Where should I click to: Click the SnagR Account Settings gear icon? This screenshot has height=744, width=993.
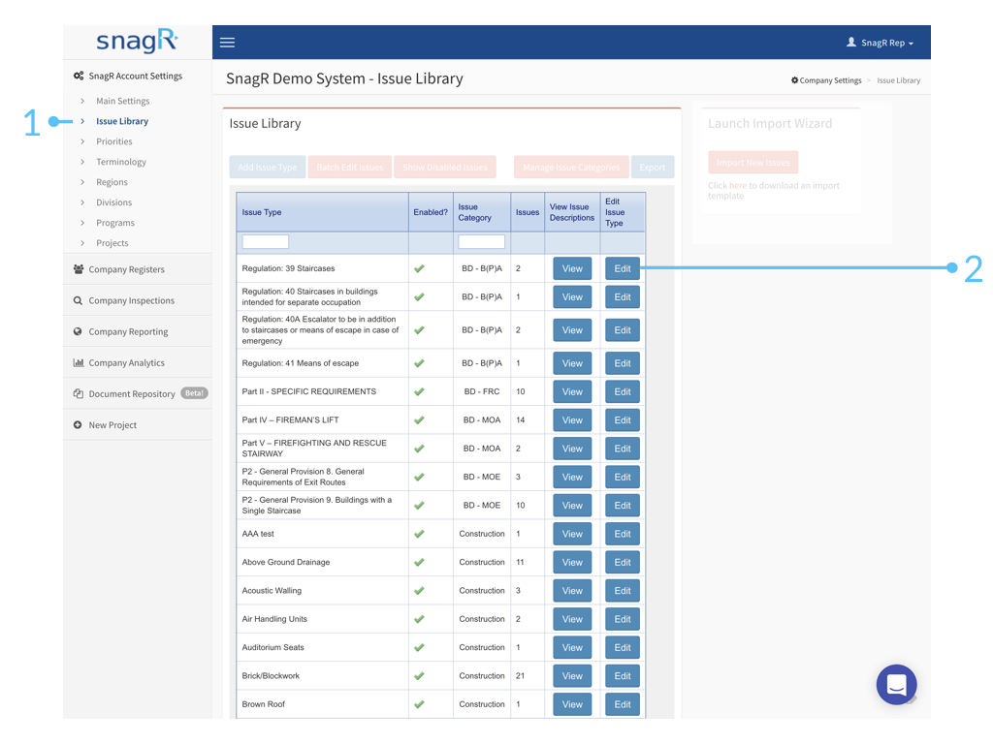(x=79, y=76)
